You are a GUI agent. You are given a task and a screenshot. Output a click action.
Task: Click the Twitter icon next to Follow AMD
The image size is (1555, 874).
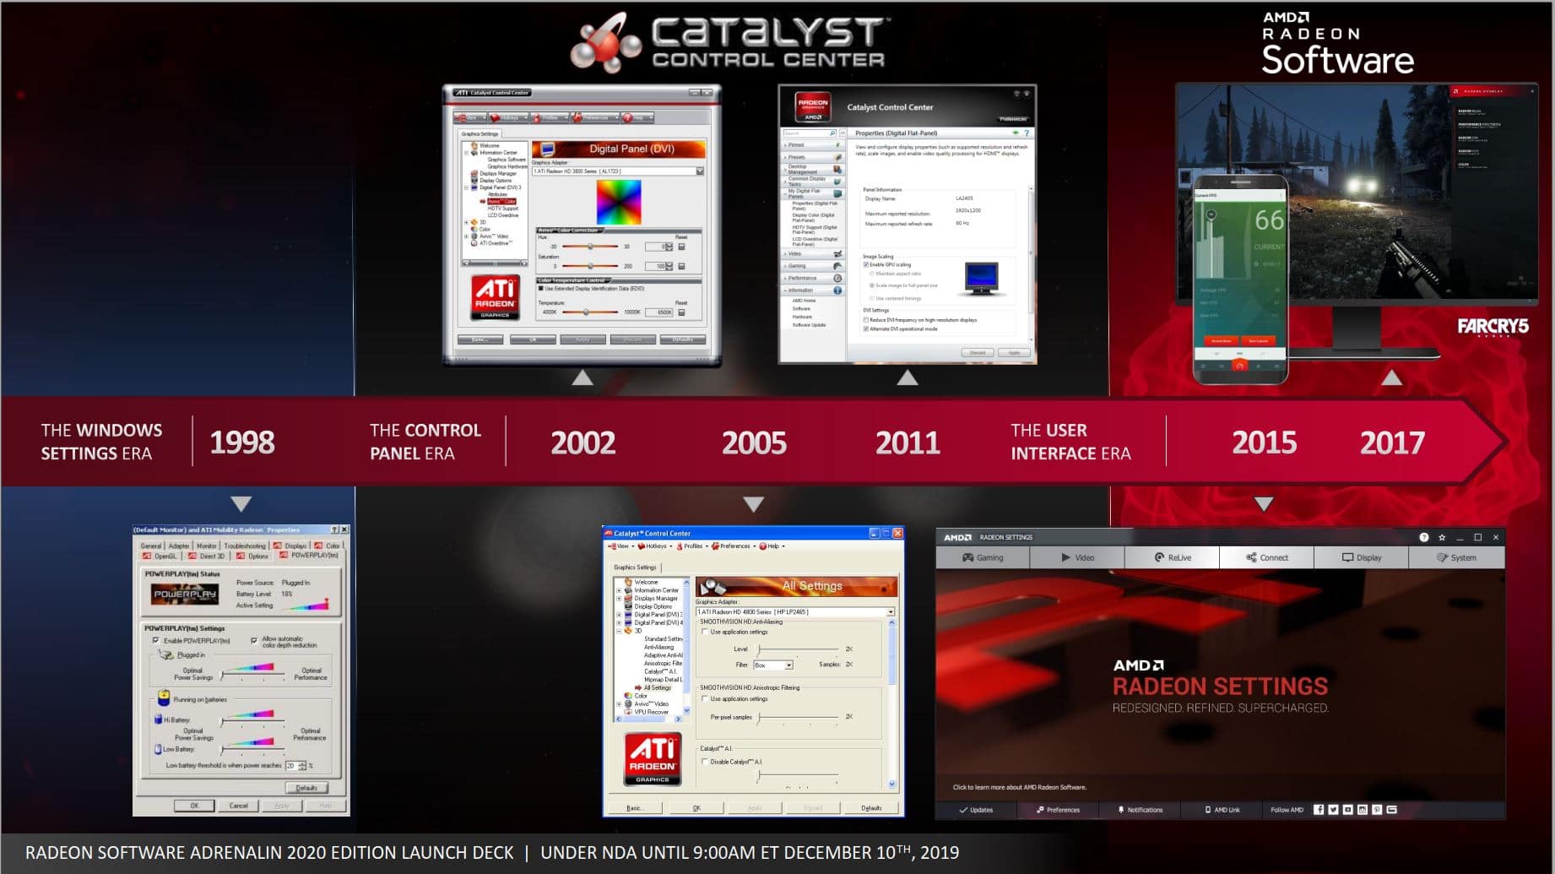tap(1333, 809)
